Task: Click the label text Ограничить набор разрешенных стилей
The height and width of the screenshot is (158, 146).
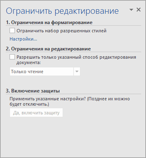Action: pos(61,31)
